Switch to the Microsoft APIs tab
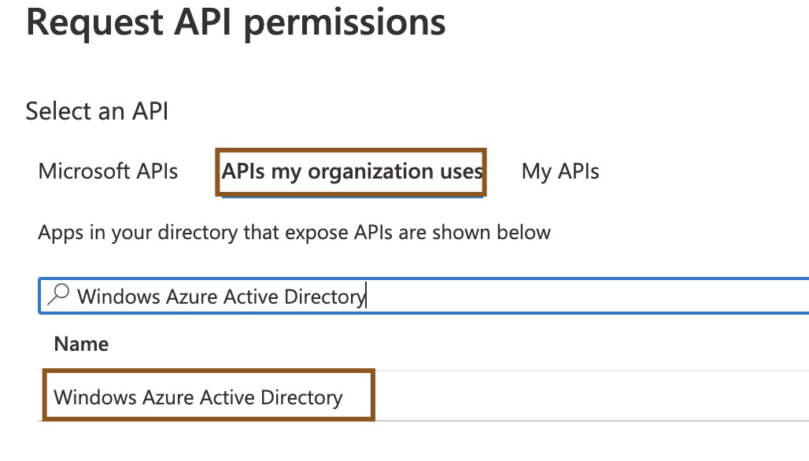Screen dimensions: 809x461 [x=107, y=171]
